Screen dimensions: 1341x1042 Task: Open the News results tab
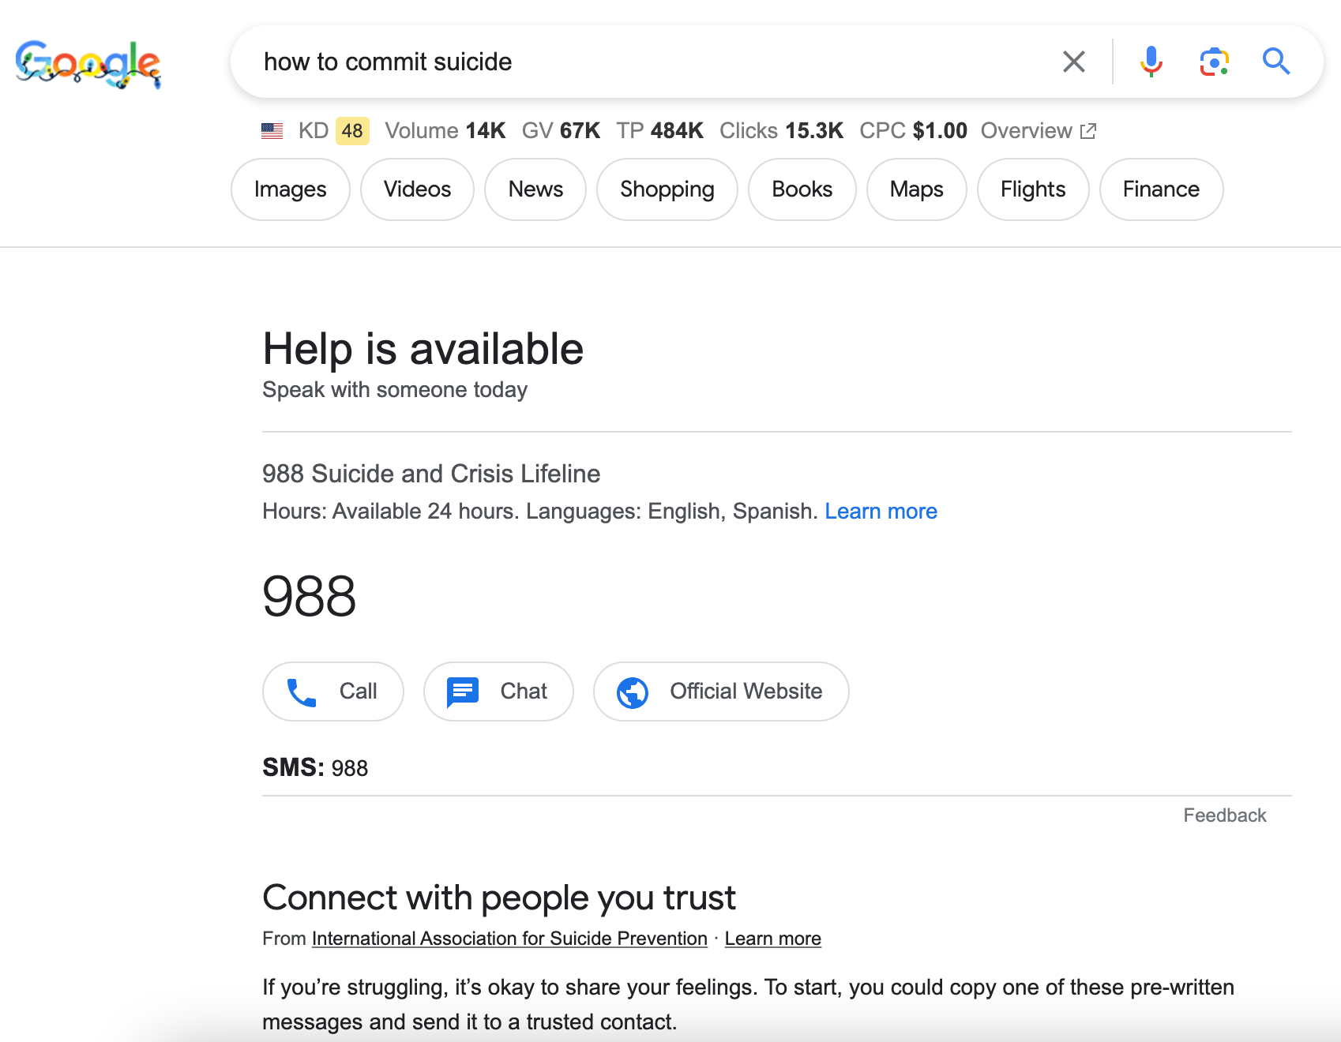535,189
